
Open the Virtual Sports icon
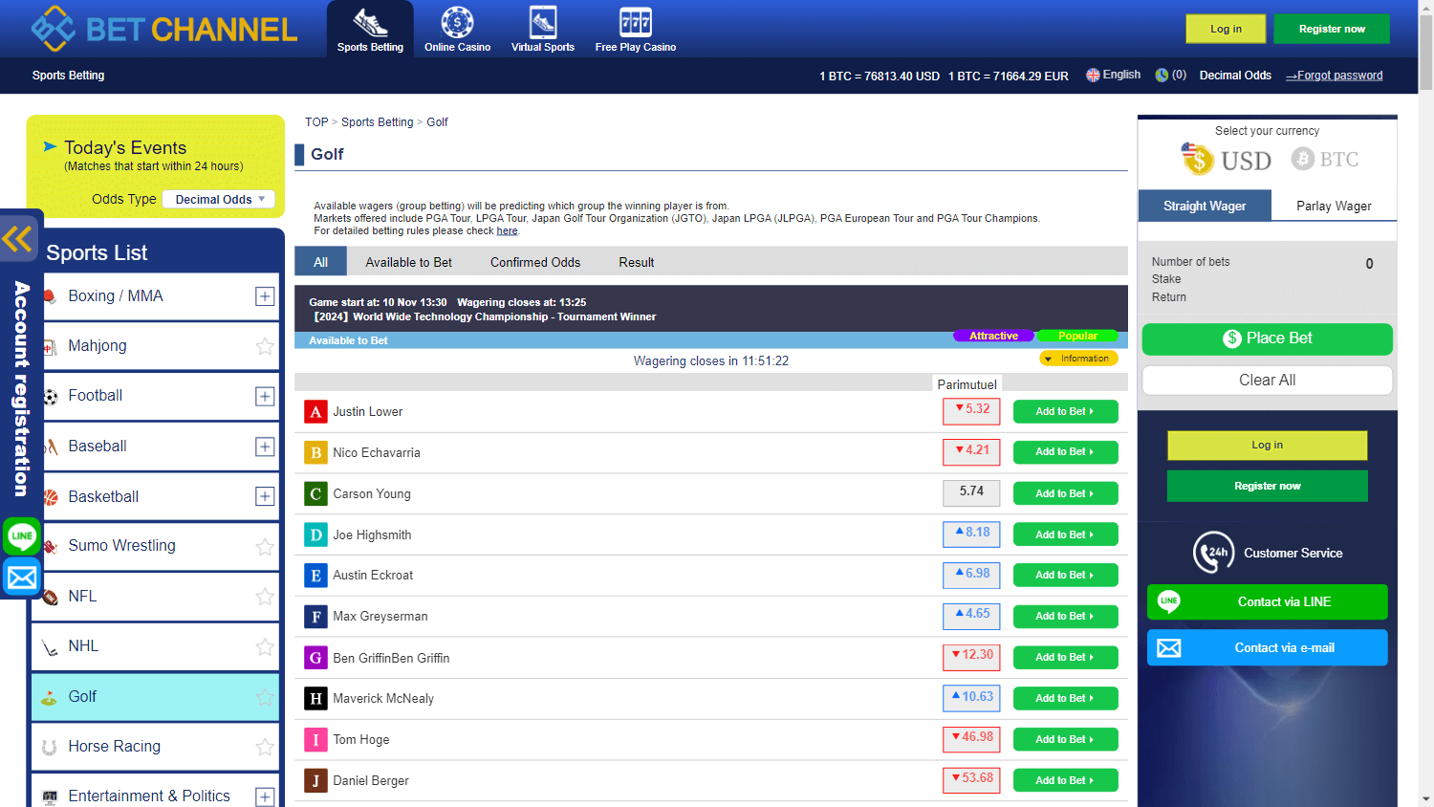[543, 22]
